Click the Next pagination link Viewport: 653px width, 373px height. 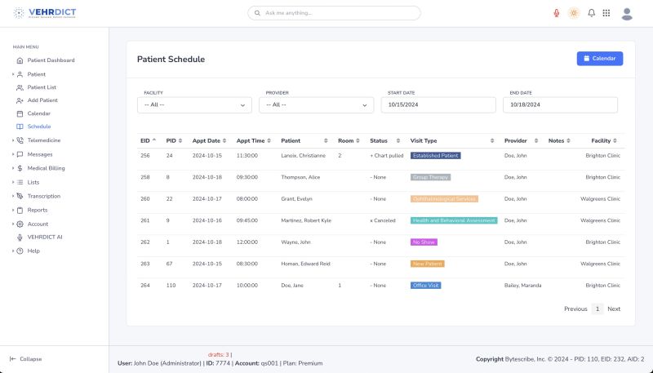[614, 309]
